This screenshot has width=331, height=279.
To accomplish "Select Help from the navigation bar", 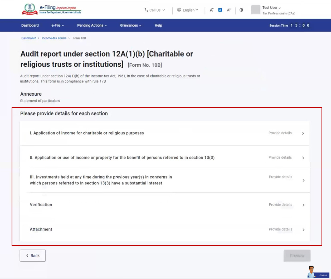I will tap(158, 25).
